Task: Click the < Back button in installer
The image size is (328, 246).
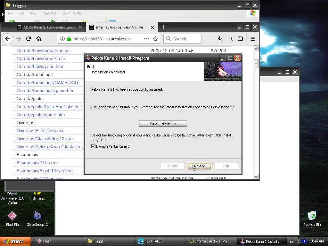Action: (x=172, y=166)
